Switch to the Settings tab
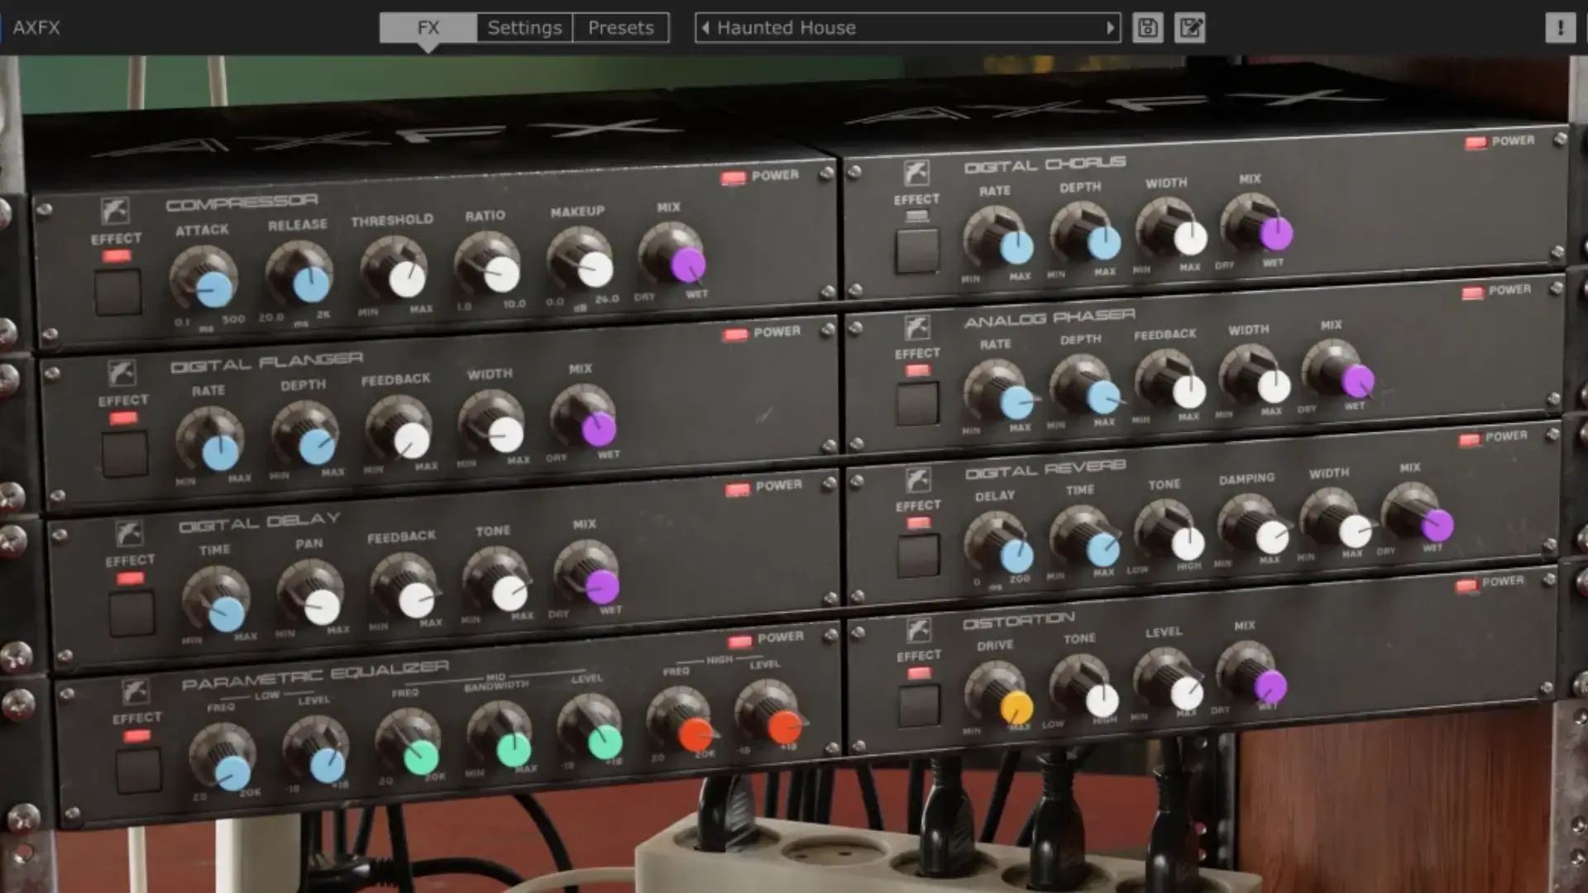This screenshot has height=893, width=1588. [x=524, y=28]
